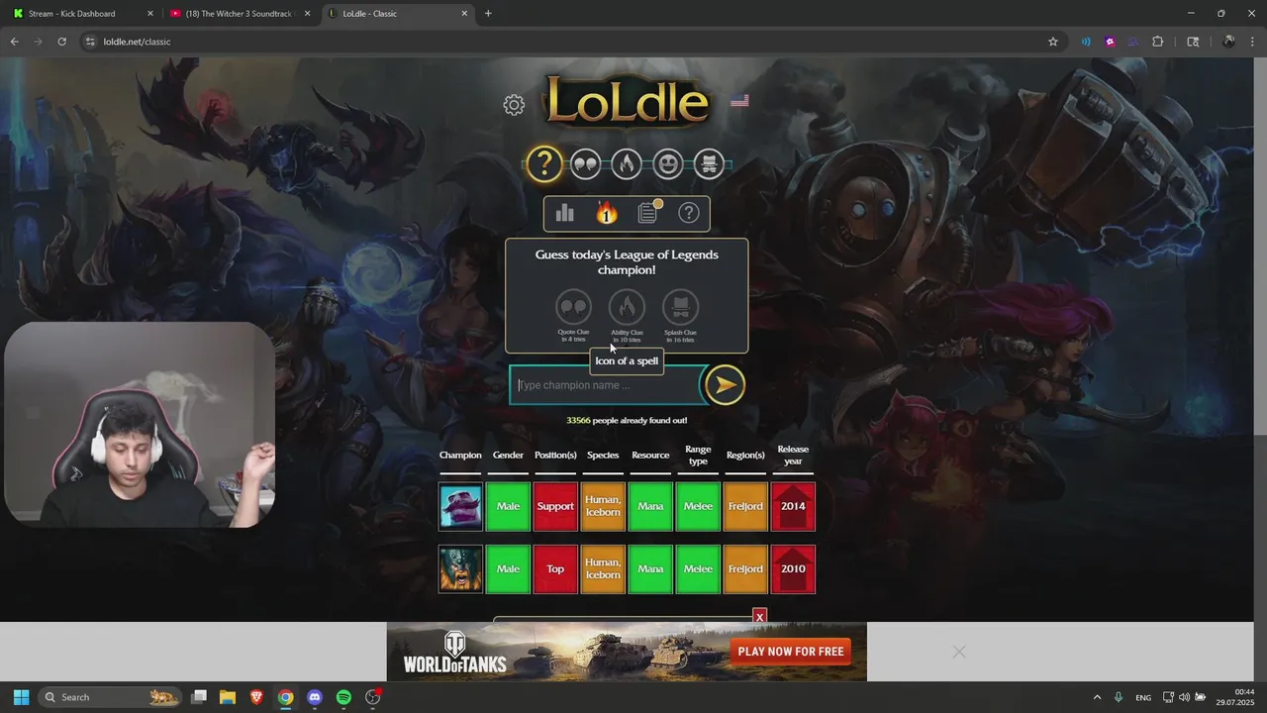Click the Quote Clue hint icon
Image resolution: width=1267 pixels, height=713 pixels.
tap(573, 308)
